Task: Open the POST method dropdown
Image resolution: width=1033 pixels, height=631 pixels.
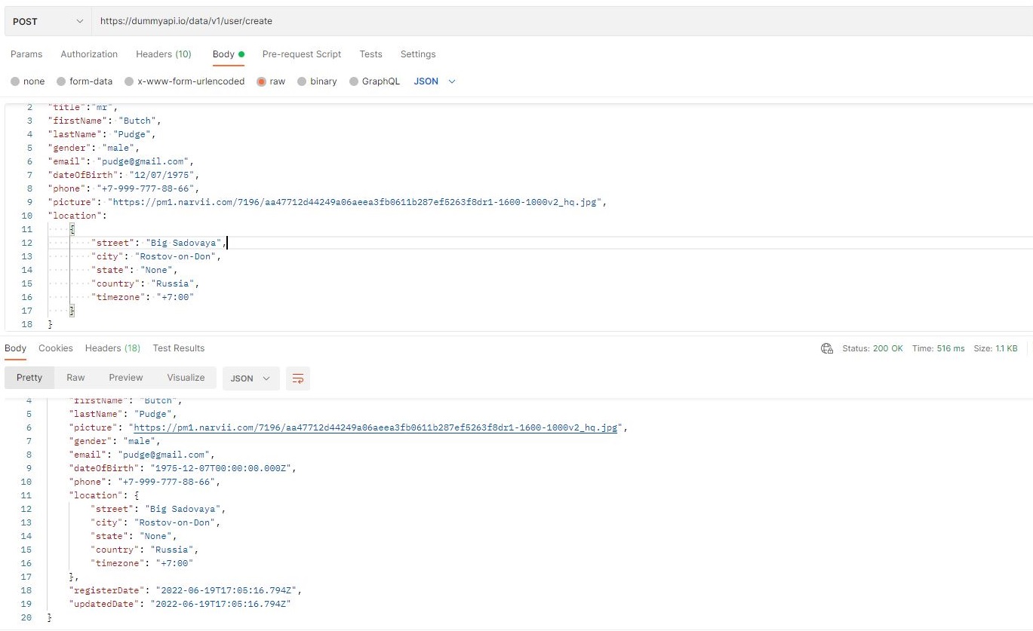Action: 47,21
